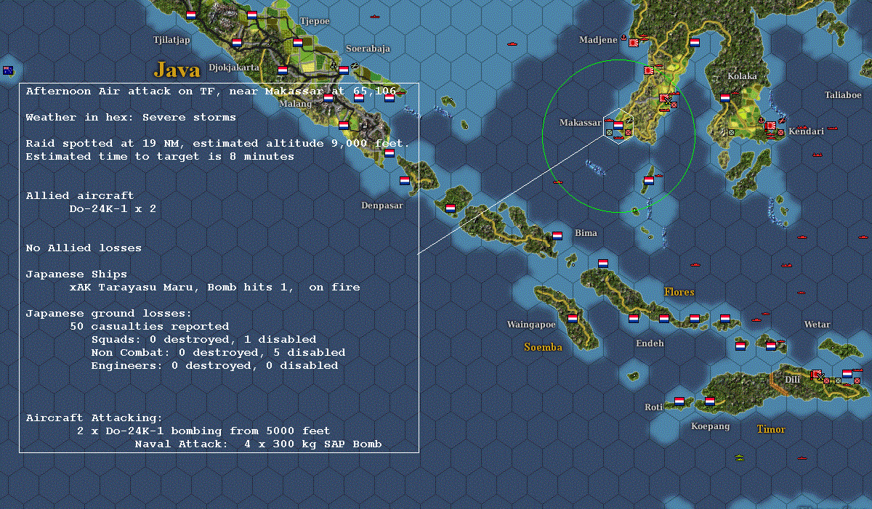This screenshot has width=872, height=509.
Task: Click the aircraft icon above Kendari label
Action: click(782, 121)
